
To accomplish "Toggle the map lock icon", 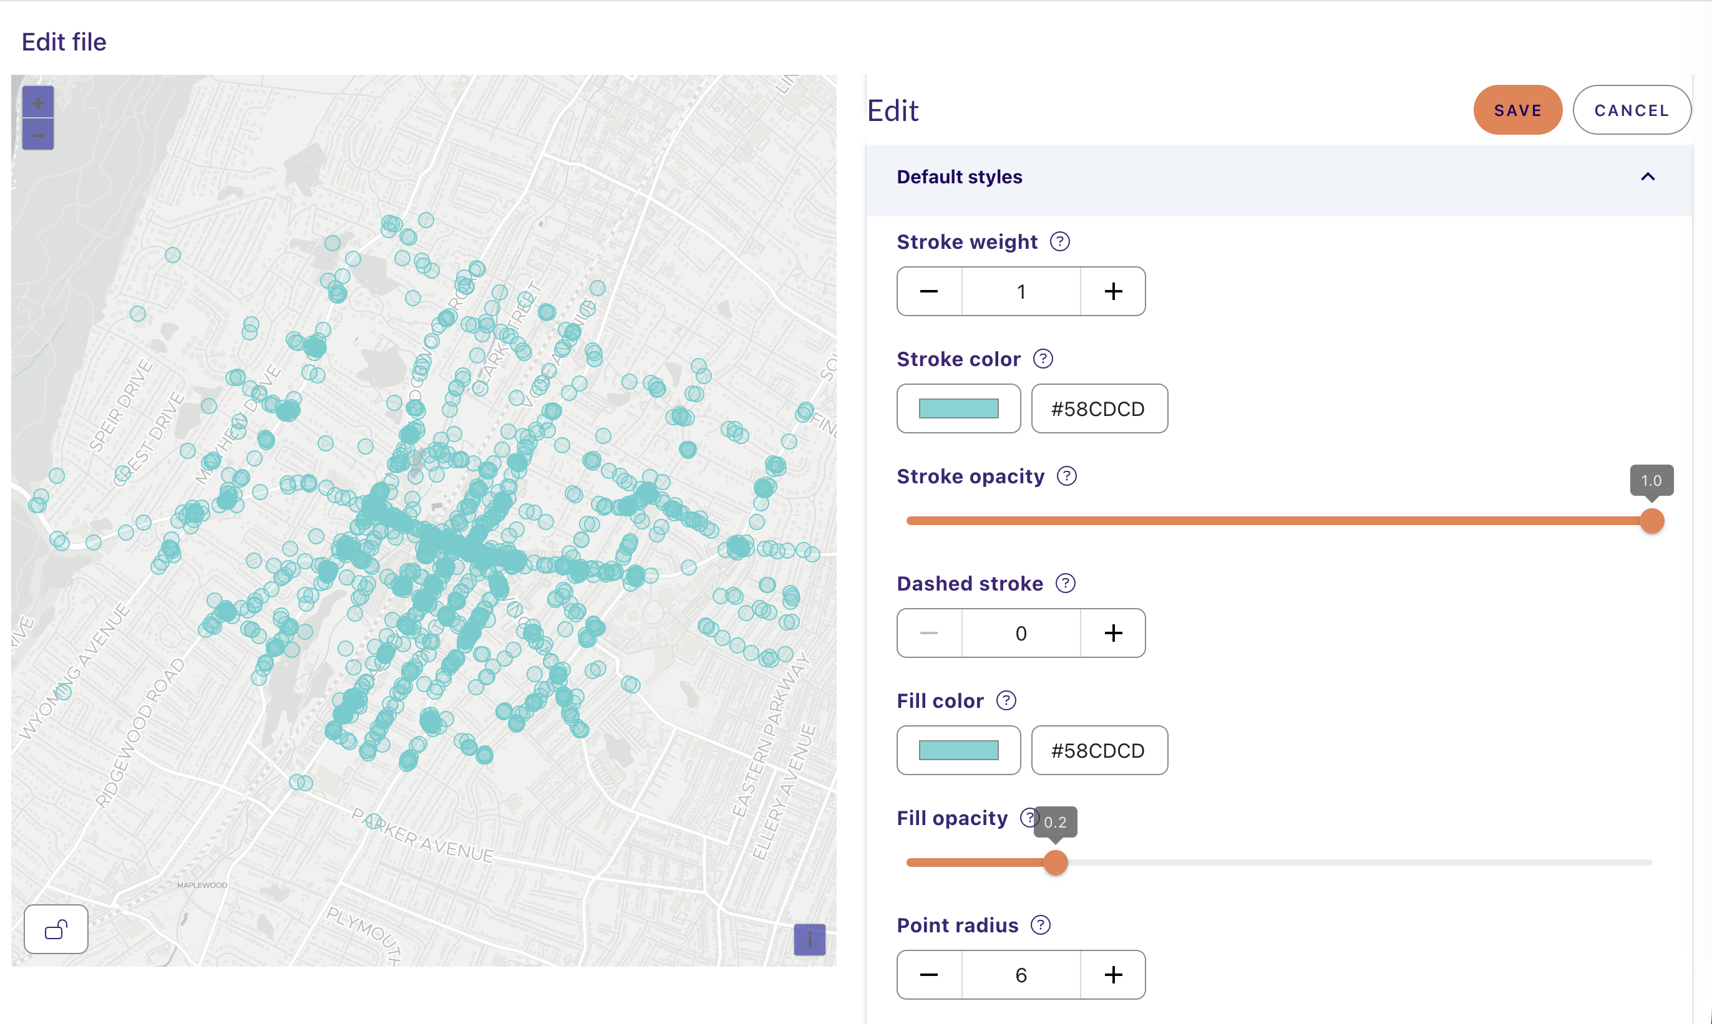I will [x=56, y=929].
